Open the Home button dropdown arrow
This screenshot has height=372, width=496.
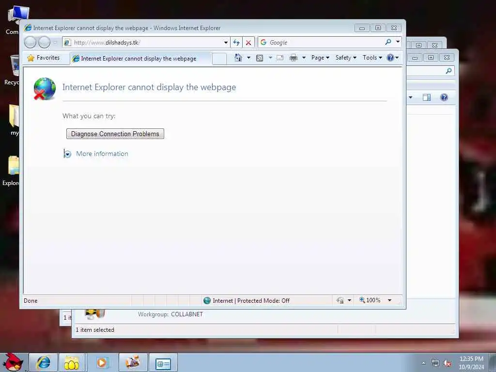(x=248, y=58)
